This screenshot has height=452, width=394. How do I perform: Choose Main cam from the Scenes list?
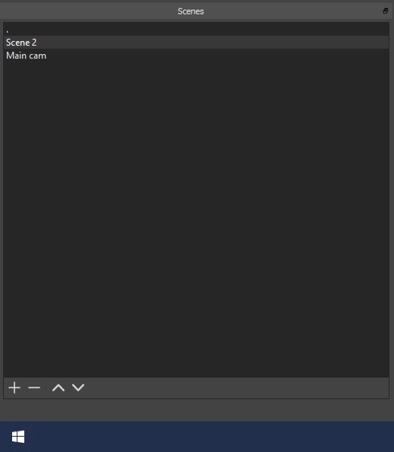click(196, 55)
